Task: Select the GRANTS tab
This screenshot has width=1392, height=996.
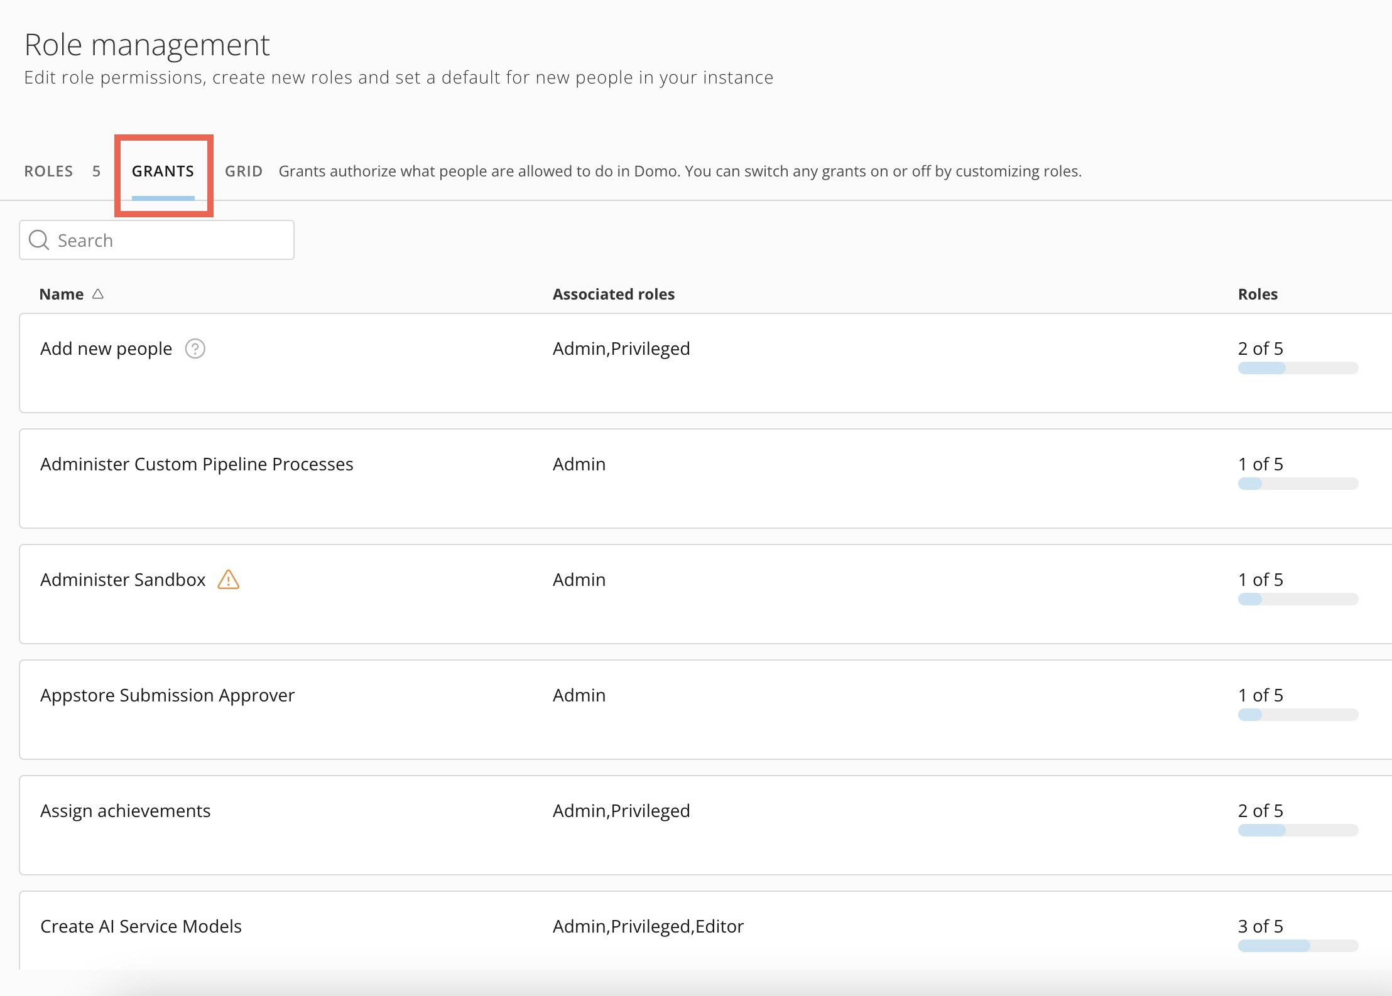Action: click(163, 171)
